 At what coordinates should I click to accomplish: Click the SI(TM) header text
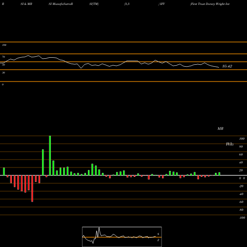pyautogui.click(x=94, y=4)
